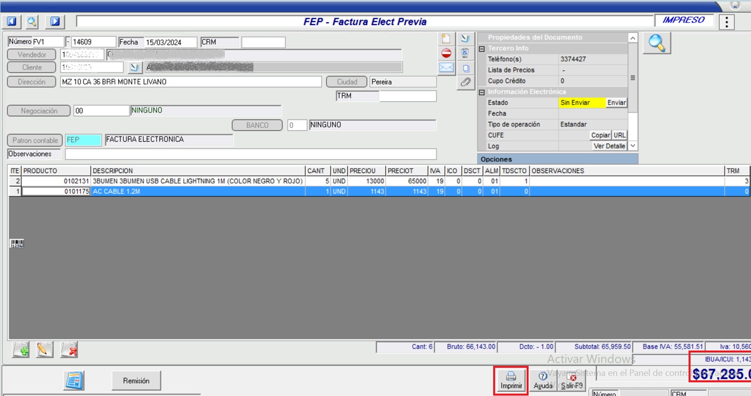Click the paperclip attachment icon

tap(465, 82)
